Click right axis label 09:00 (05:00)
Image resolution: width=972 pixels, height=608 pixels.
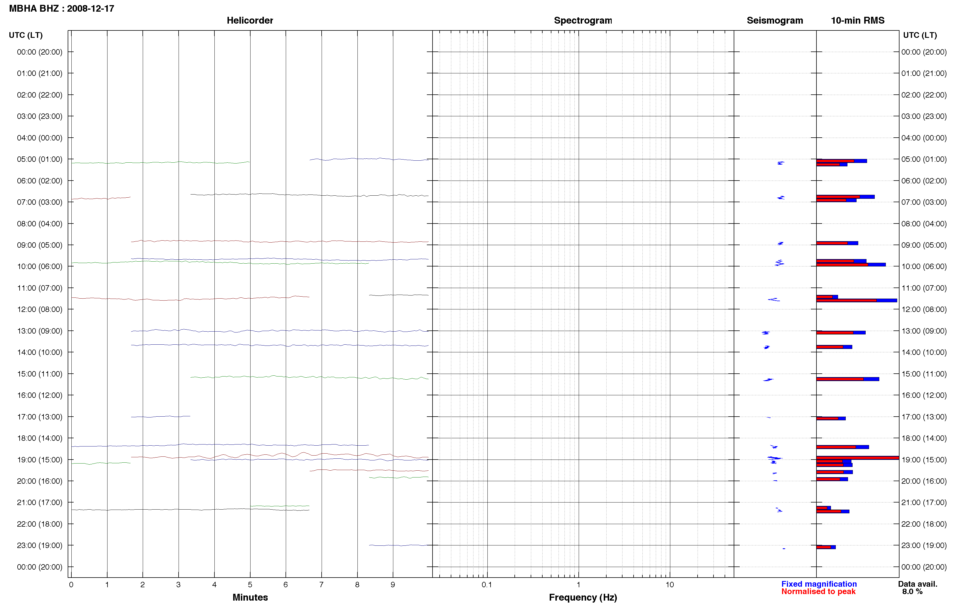coord(924,245)
